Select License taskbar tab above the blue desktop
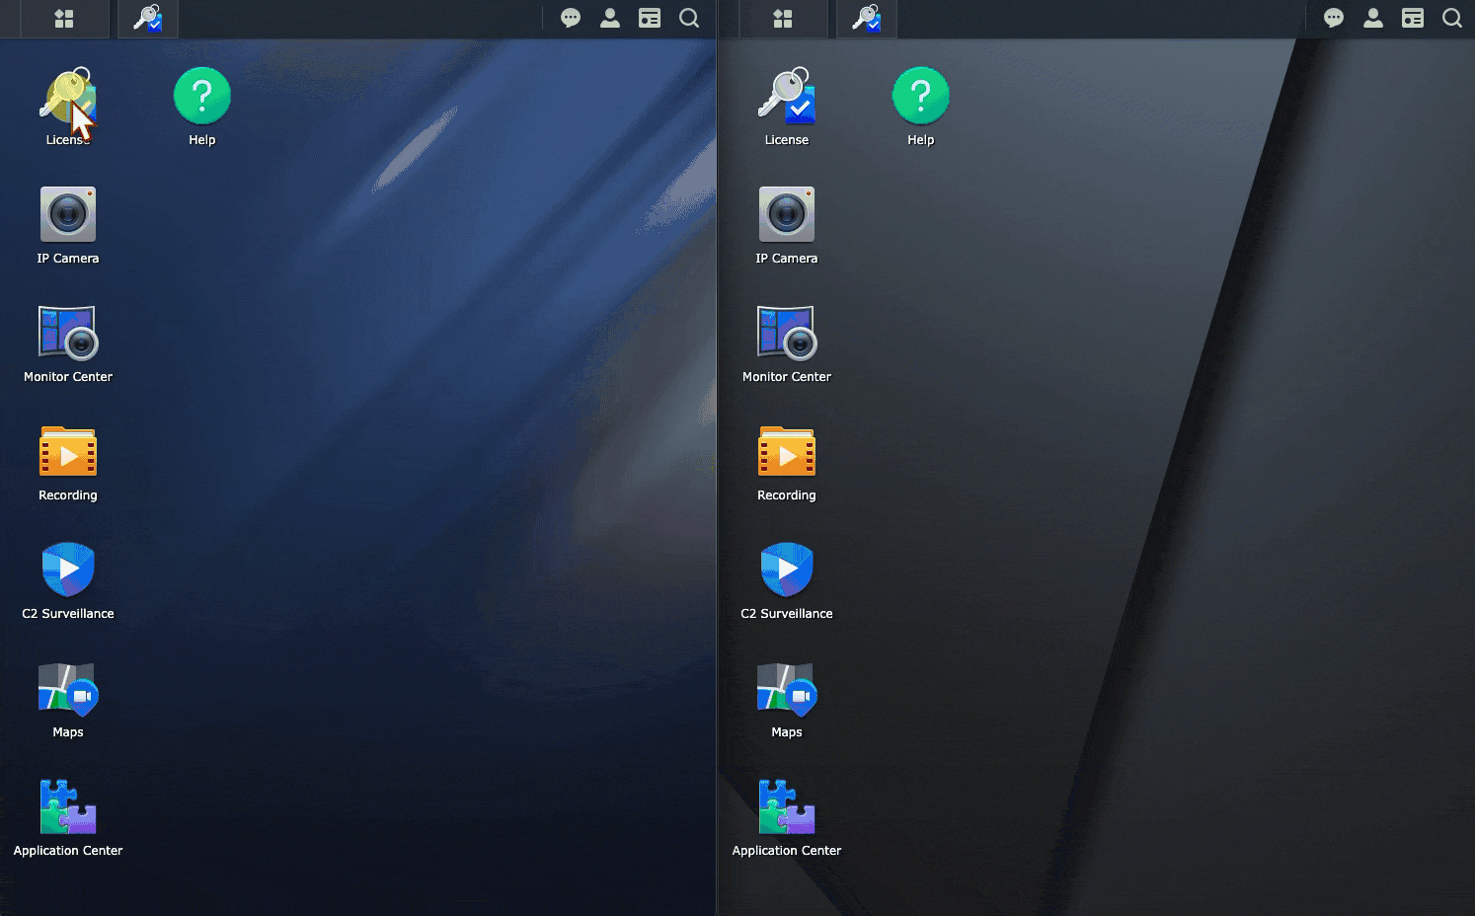The width and height of the screenshot is (1475, 916). [148, 19]
